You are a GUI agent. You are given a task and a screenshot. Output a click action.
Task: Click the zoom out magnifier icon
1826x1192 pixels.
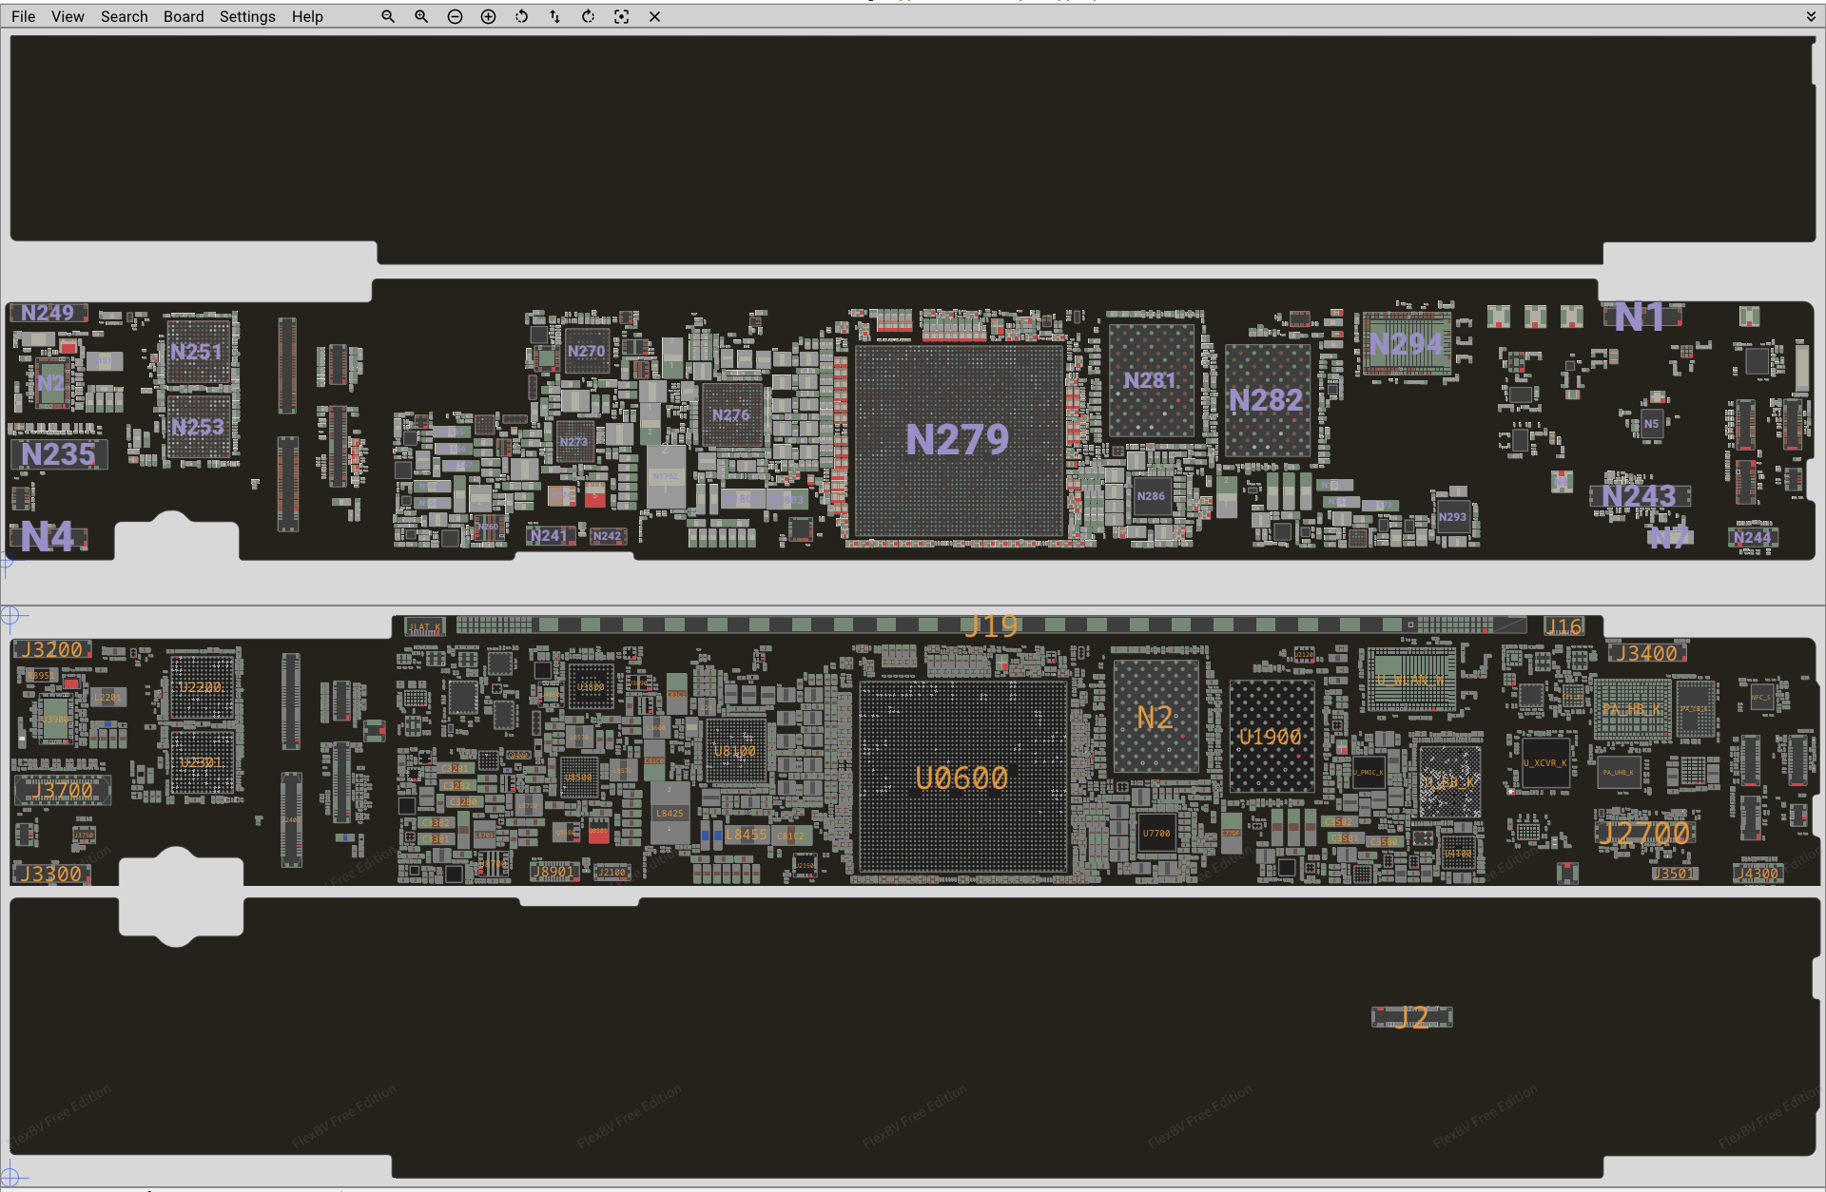[x=388, y=16]
